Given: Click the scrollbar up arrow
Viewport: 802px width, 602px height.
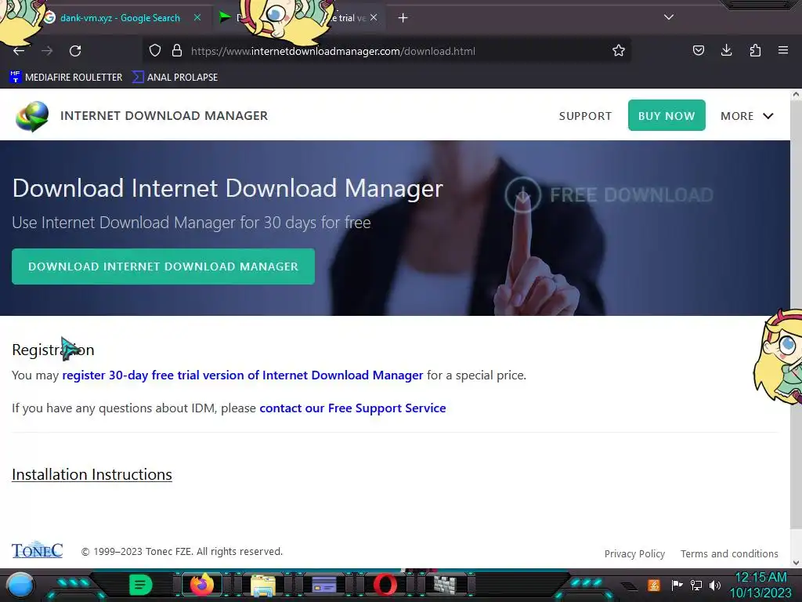Looking at the screenshot, I should click(796, 94).
